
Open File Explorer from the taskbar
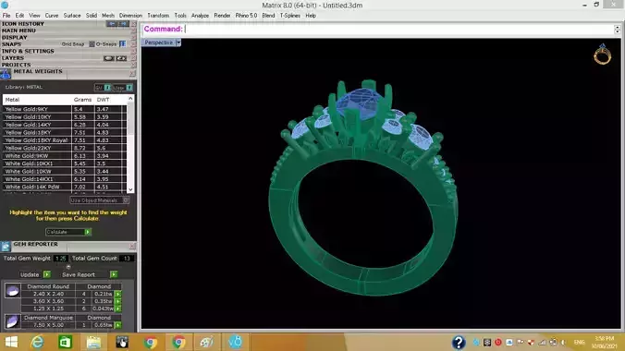pos(93,342)
